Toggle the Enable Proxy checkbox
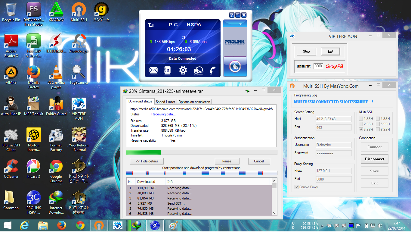The height and width of the screenshot is (232, 411). (296, 187)
